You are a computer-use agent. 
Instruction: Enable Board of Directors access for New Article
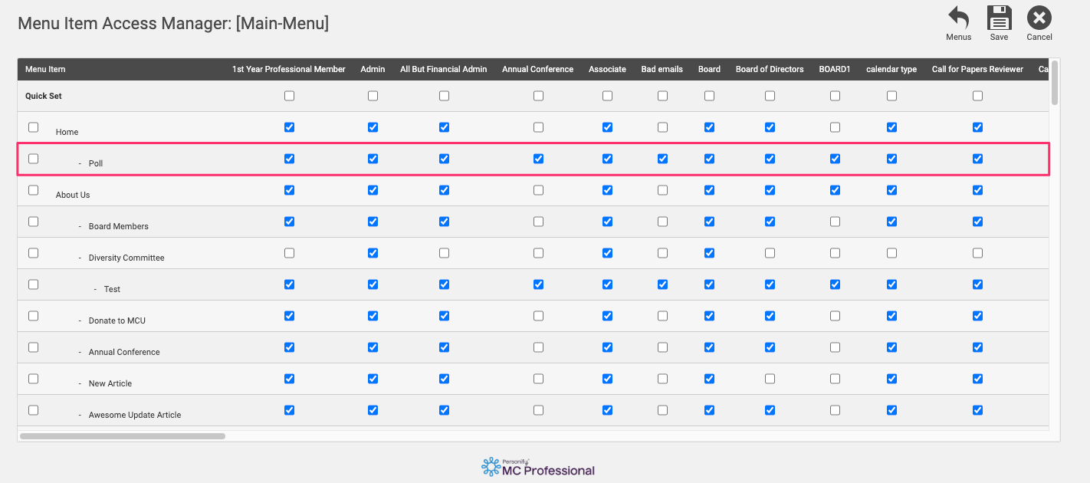[x=770, y=378]
